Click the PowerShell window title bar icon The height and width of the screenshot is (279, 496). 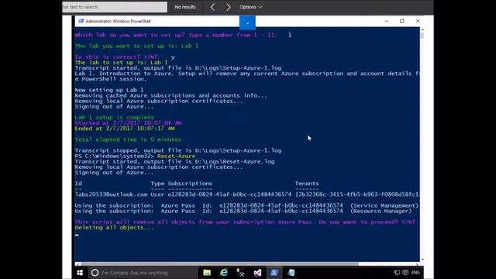pyautogui.click(x=81, y=21)
